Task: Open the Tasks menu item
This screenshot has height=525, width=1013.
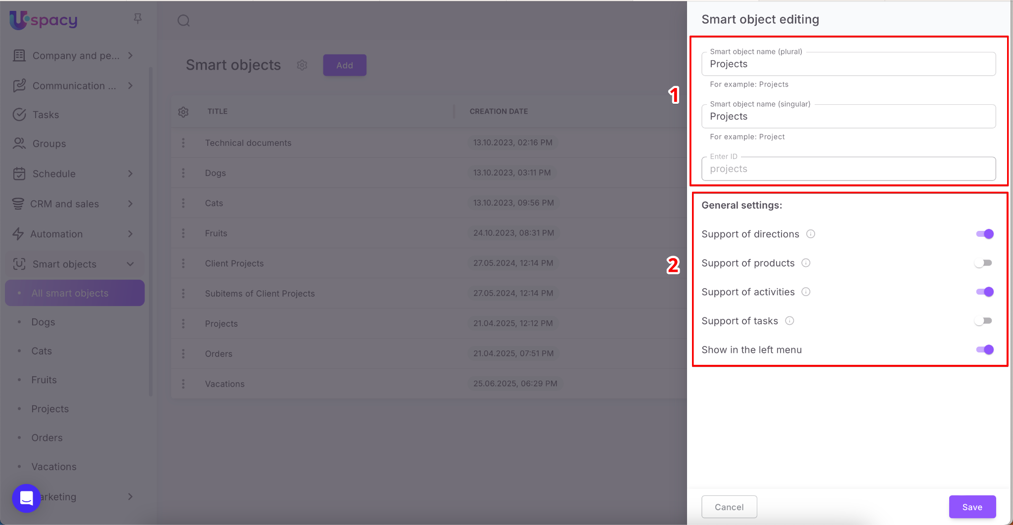Action: [x=46, y=115]
